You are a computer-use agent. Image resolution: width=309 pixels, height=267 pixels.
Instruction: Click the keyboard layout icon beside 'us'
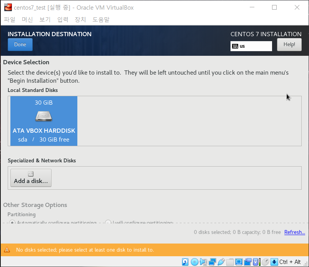(x=235, y=46)
